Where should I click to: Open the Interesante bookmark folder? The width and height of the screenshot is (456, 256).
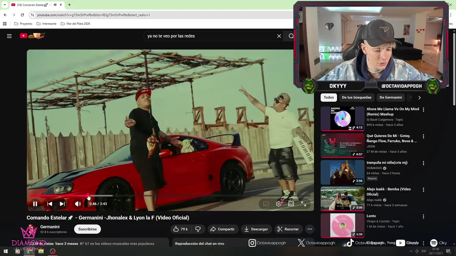46,24
